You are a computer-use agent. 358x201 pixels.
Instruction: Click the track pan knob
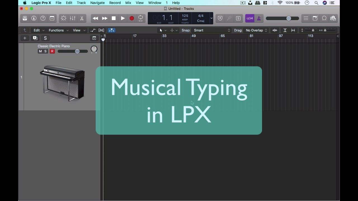(94, 49)
